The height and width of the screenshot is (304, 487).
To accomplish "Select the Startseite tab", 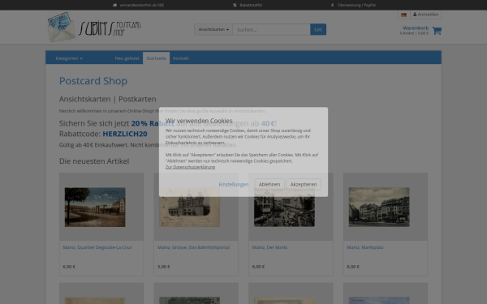I will pos(156,58).
